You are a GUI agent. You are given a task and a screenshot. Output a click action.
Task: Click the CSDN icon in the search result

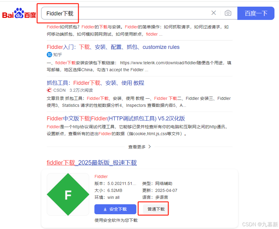pos(49,90)
